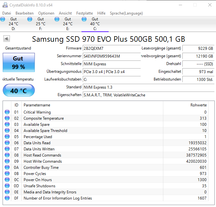This screenshot has height=207, width=216.
Task: Select the Data Units Written parameter name
Action: pos(39,149)
